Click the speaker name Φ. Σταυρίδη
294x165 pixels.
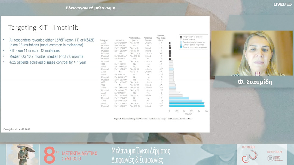255,82
